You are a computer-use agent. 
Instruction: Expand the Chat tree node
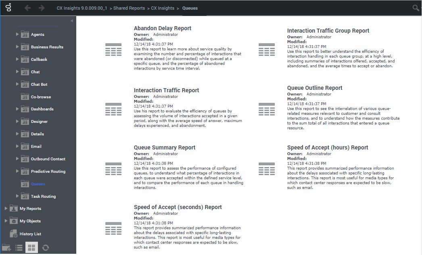(17, 71)
